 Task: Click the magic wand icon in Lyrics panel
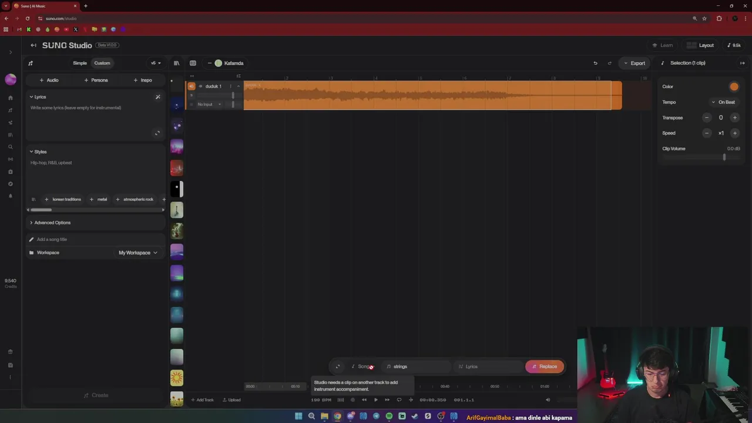[157, 97]
